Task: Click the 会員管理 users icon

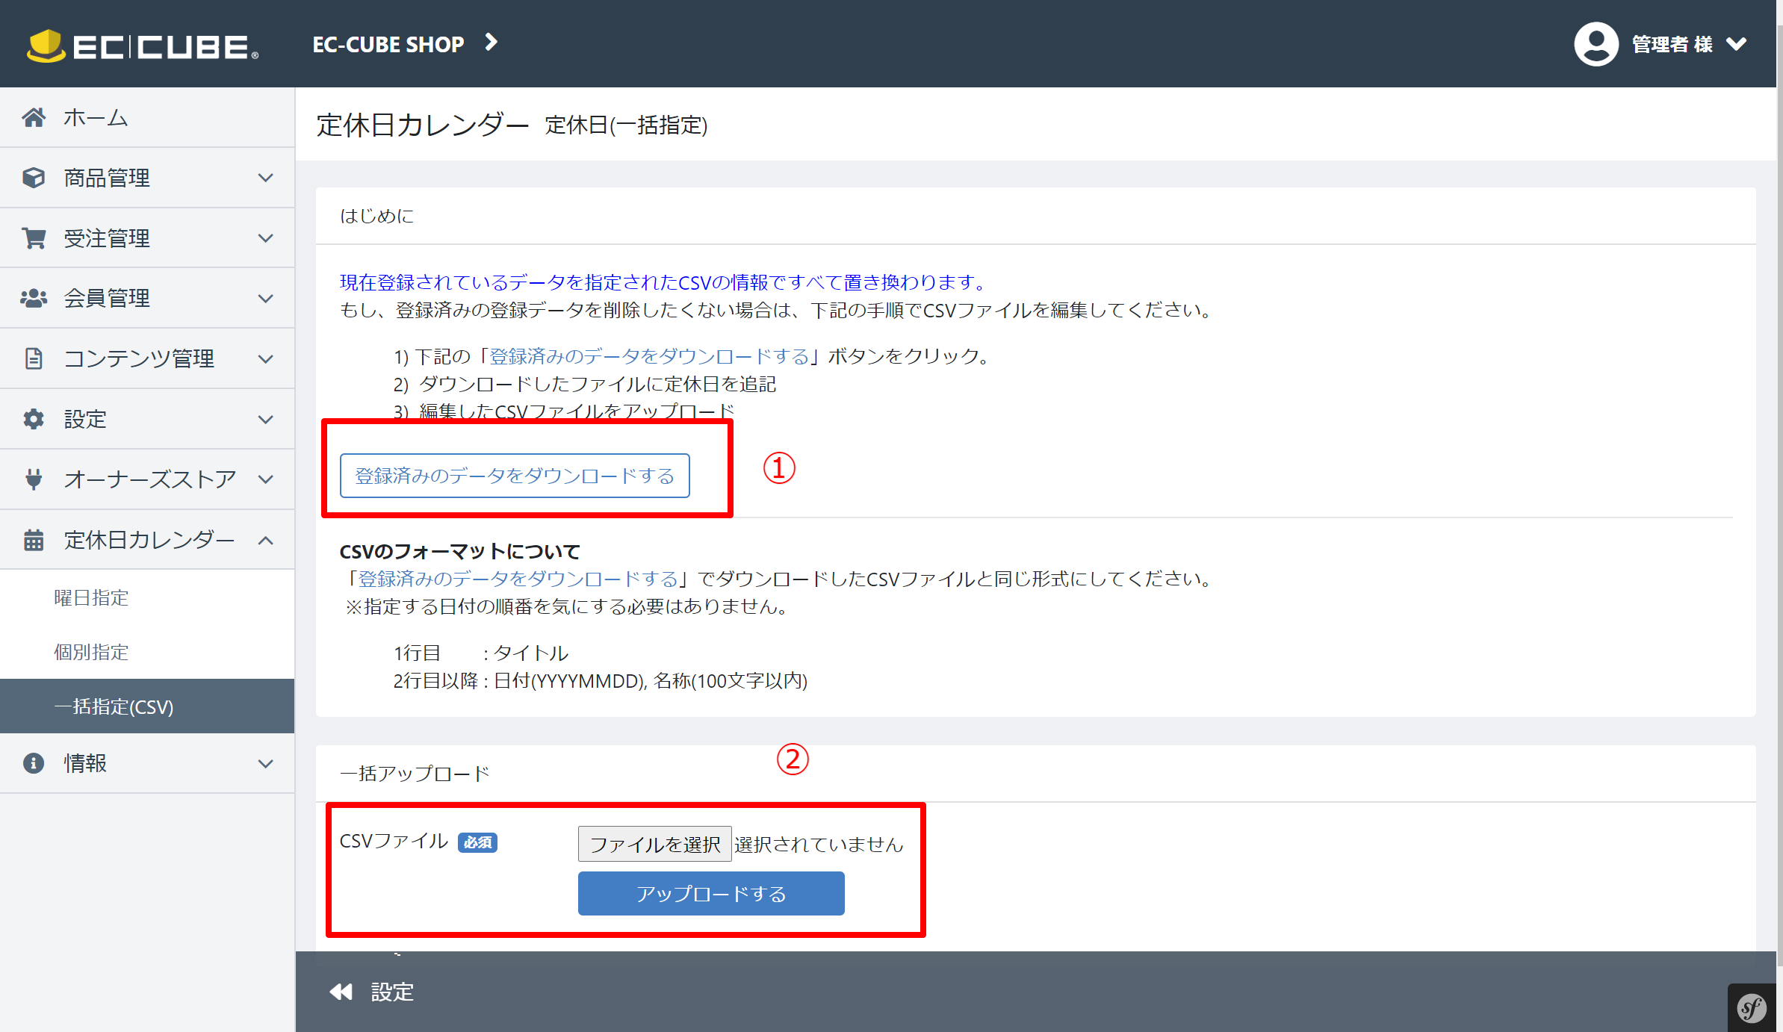Action: (34, 299)
